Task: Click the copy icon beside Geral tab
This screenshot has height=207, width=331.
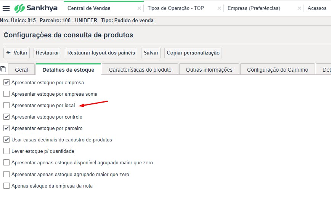Action: [3, 69]
